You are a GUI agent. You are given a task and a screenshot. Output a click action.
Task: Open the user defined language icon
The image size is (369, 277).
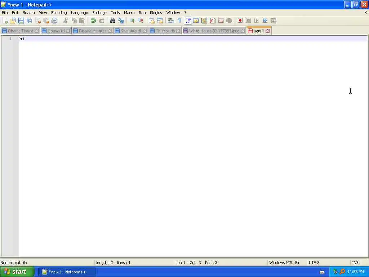[x=196, y=21]
